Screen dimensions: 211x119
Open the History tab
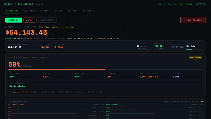(x=46, y=11)
